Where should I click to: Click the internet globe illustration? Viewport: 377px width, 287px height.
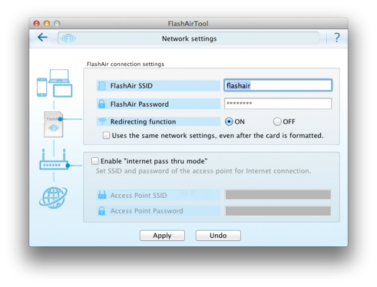point(53,198)
